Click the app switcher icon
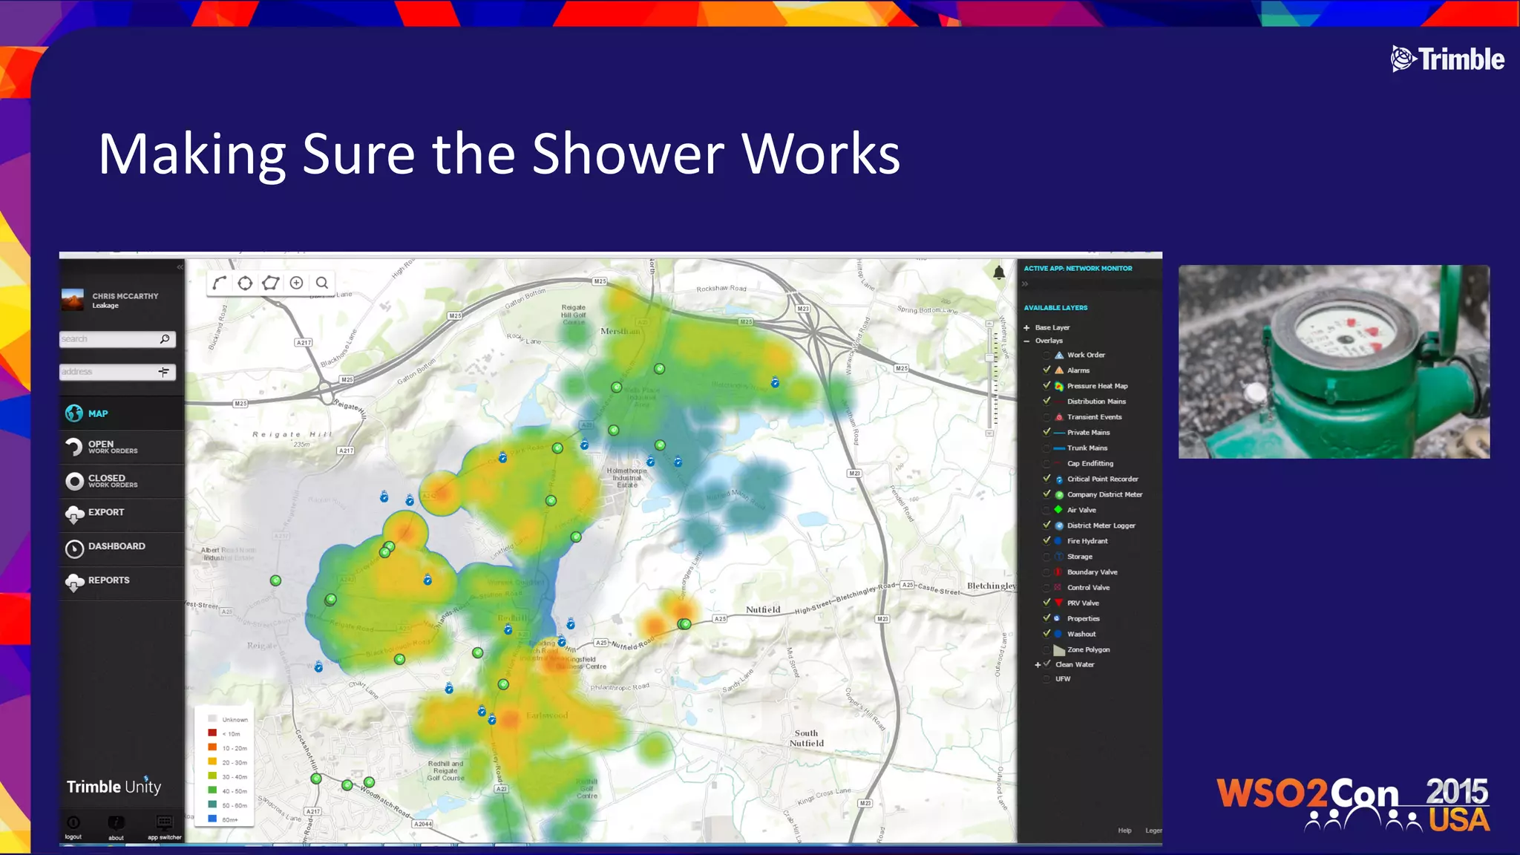The image size is (1520, 855). coord(164,822)
